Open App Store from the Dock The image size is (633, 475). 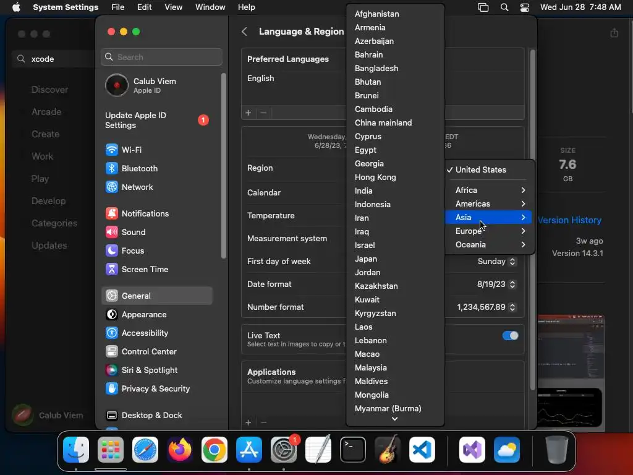pos(249,450)
